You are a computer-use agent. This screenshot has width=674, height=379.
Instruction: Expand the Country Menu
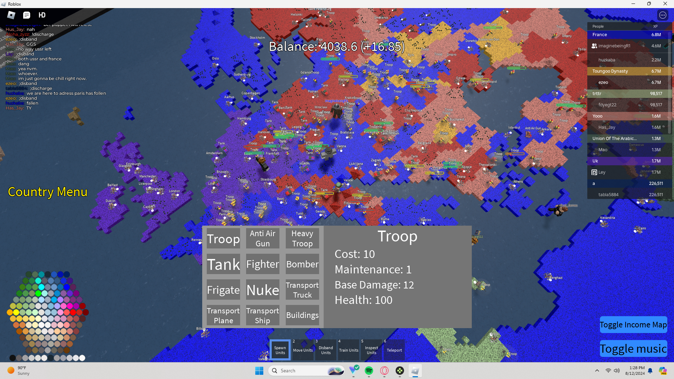(x=47, y=192)
